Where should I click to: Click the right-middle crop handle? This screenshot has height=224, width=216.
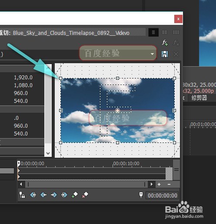pyautogui.click(x=174, y=110)
